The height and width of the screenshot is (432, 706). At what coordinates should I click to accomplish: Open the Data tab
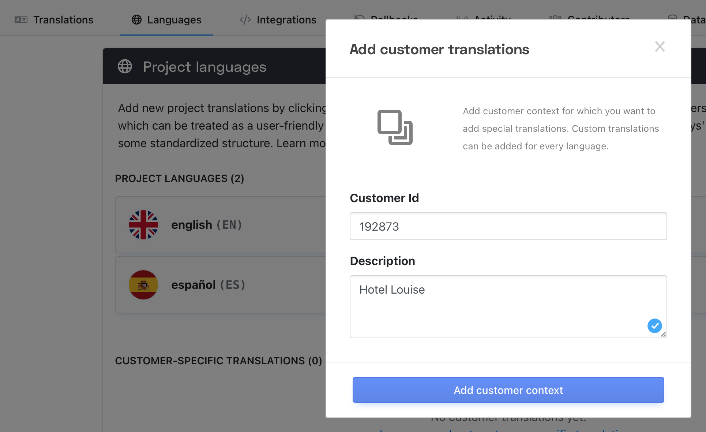point(687,19)
